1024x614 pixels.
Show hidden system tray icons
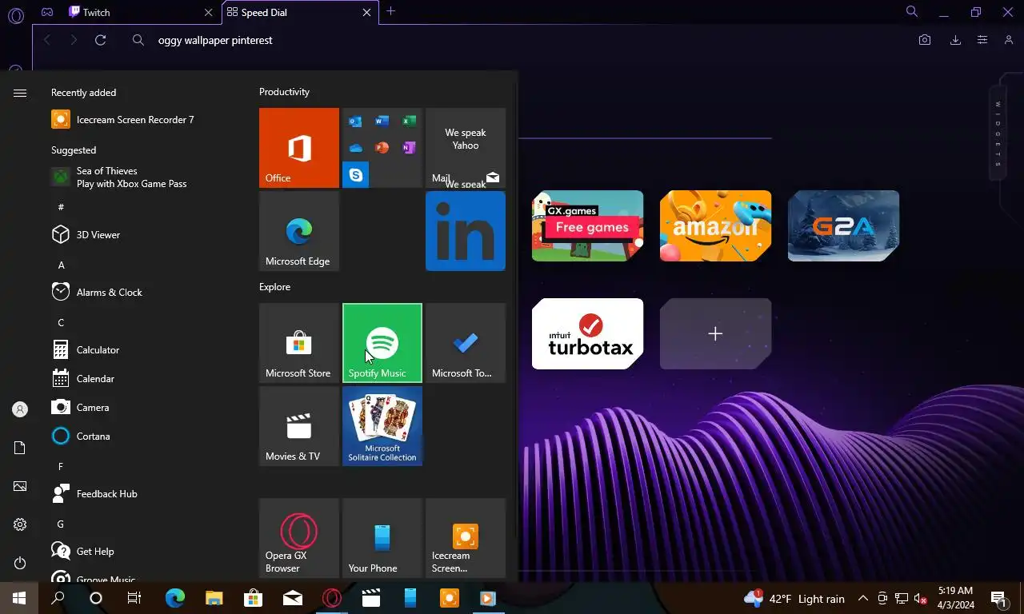(x=862, y=598)
